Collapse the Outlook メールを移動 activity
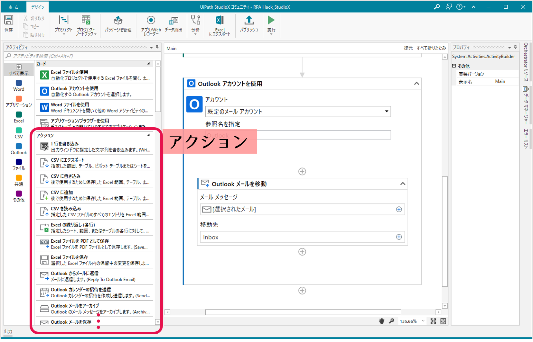 [402, 184]
